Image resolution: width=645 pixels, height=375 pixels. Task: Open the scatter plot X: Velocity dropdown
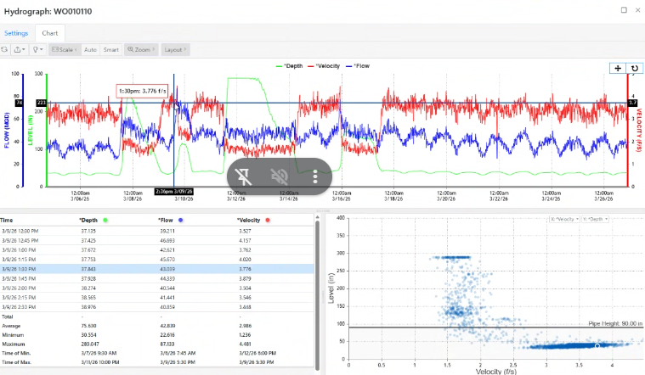pyautogui.click(x=564, y=219)
